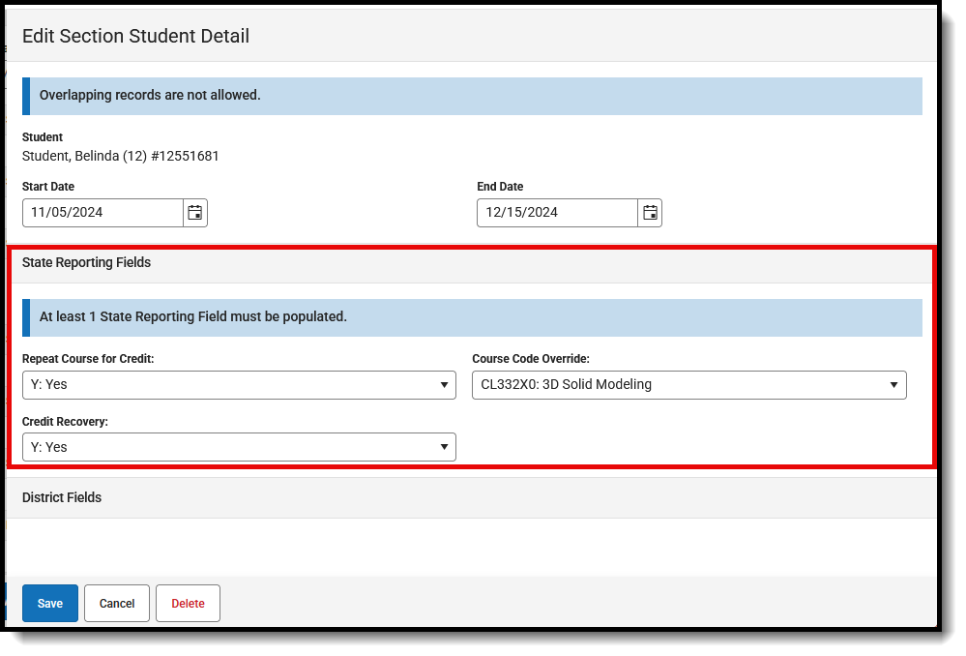Click the Edit Section Student Detail title
This screenshot has width=966, height=656.
click(135, 36)
